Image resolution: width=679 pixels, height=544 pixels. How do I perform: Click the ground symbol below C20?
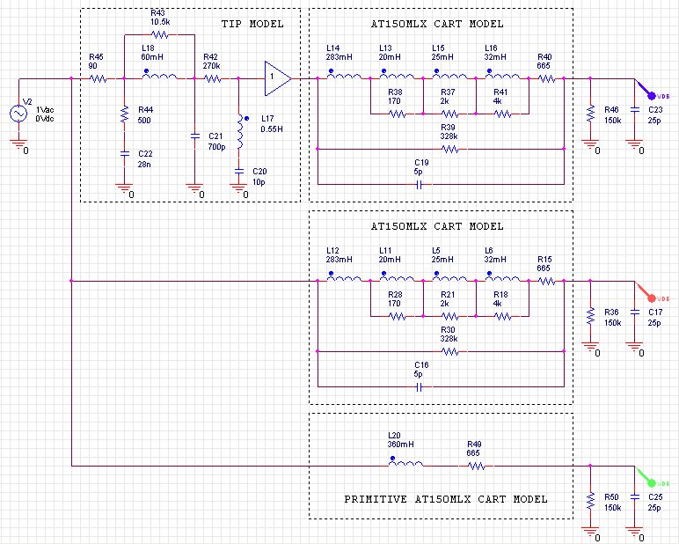238,188
